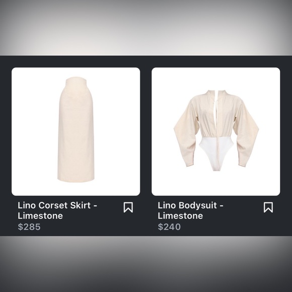292x292 pixels.
Task: Bookmark the Lino Corset Skirt item
Action: click(128, 207)
